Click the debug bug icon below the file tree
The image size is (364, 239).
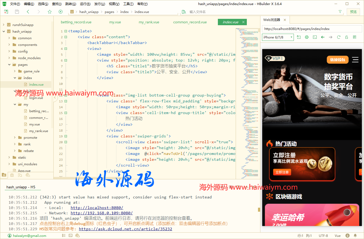(12, 175)
